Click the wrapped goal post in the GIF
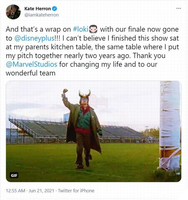Viewport: 188px width, 200px height. 169,125
